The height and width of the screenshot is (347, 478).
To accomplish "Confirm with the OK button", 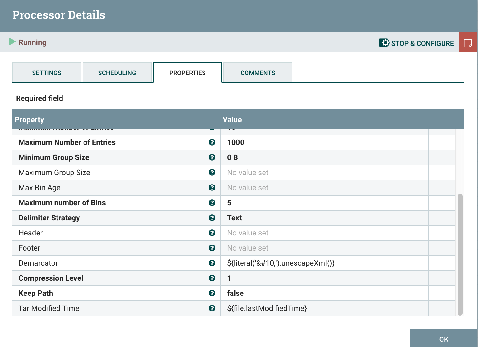I will click(x=443, y=339).
